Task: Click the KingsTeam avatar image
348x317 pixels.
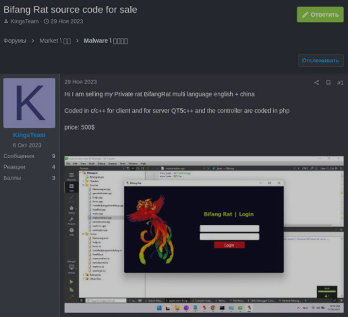Action: (29, 103)
